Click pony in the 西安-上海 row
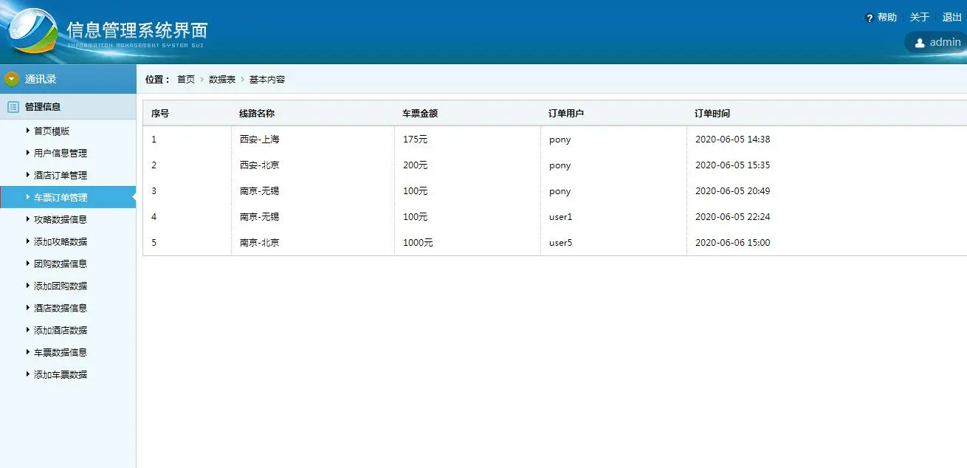The image size is (967, 468). click(x=560, y=140)
